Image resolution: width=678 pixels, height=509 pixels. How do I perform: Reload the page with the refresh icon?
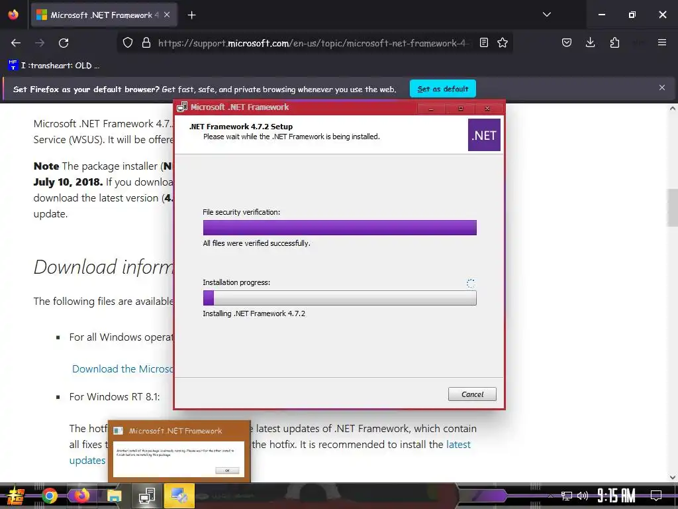64,43
